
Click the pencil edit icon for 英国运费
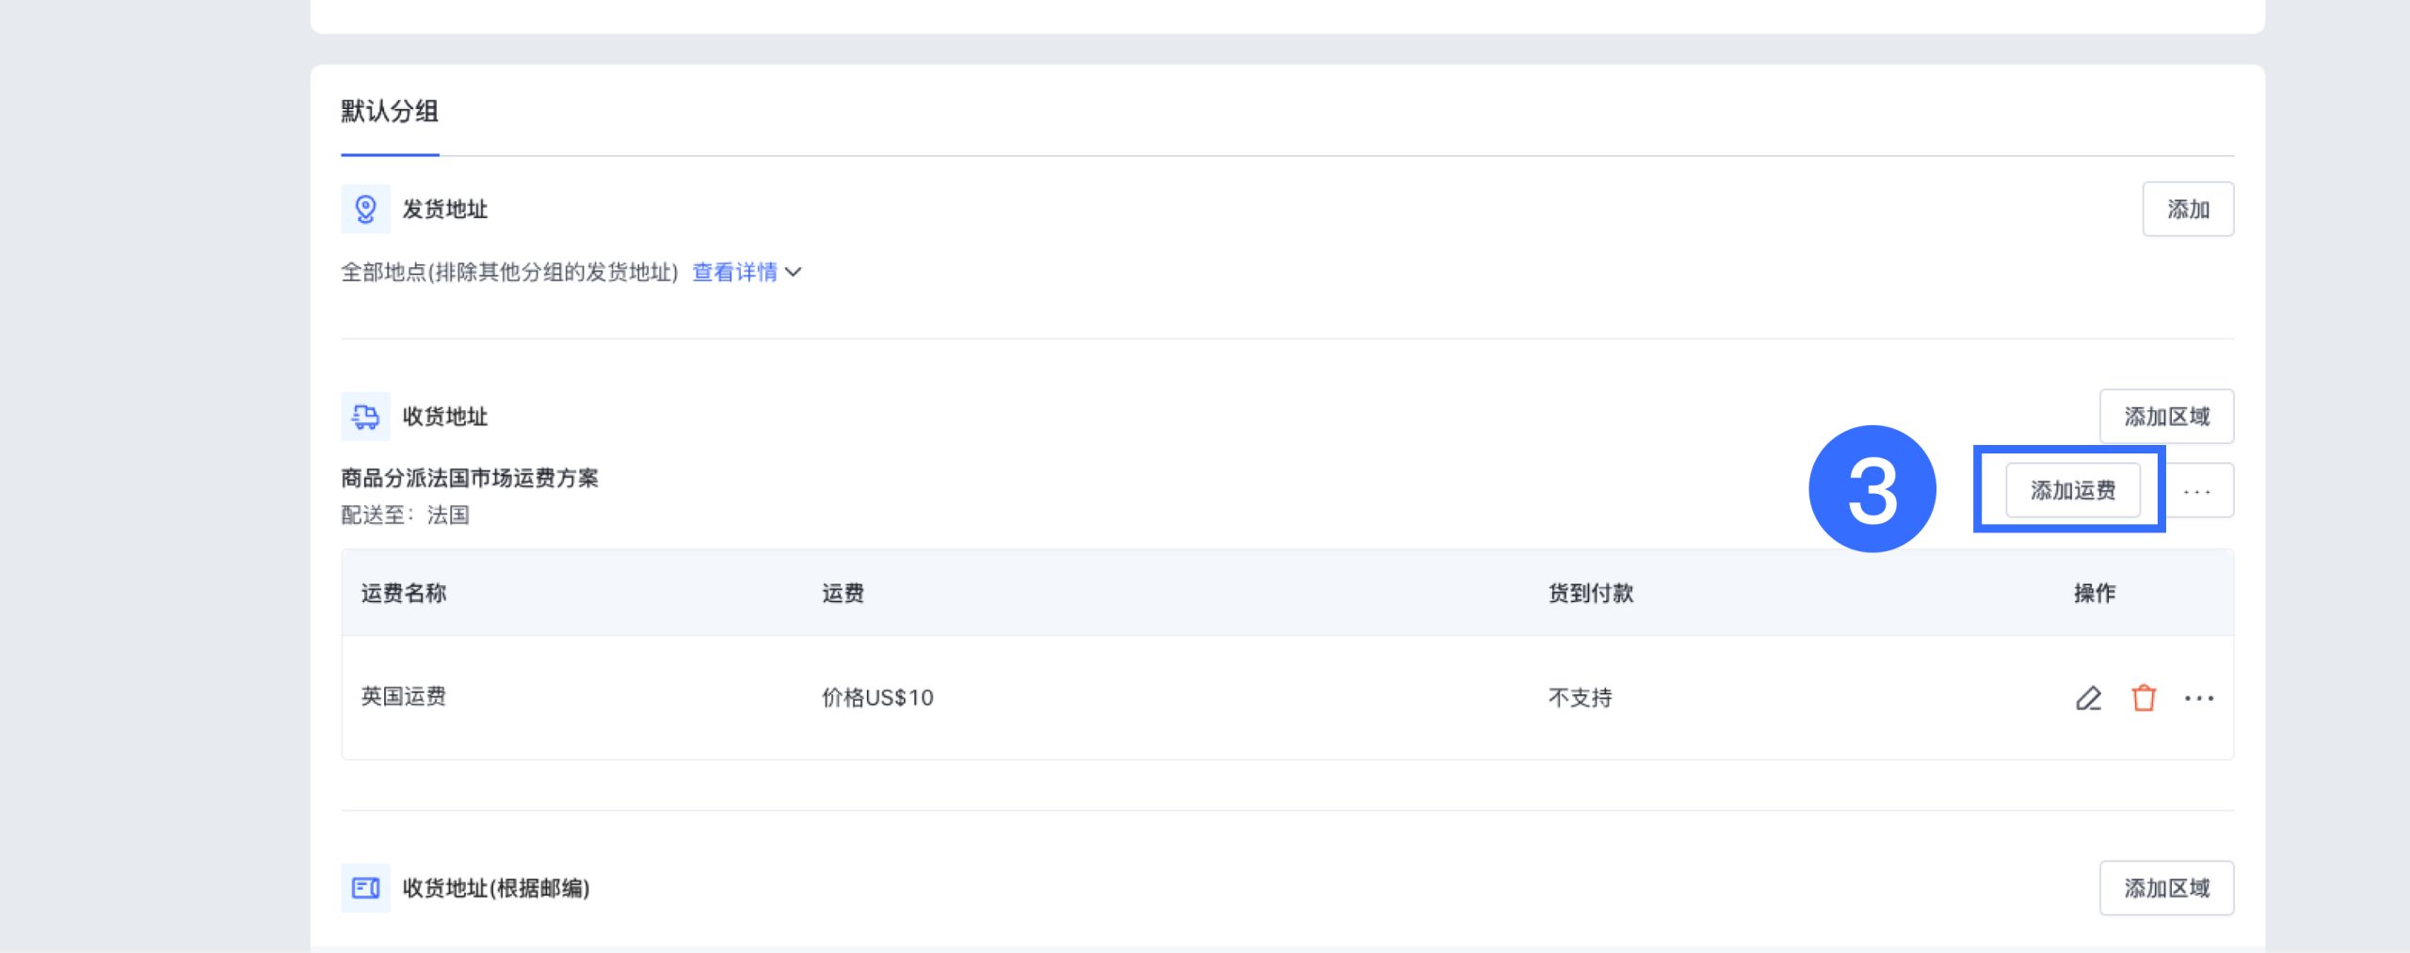point(2088,698)
